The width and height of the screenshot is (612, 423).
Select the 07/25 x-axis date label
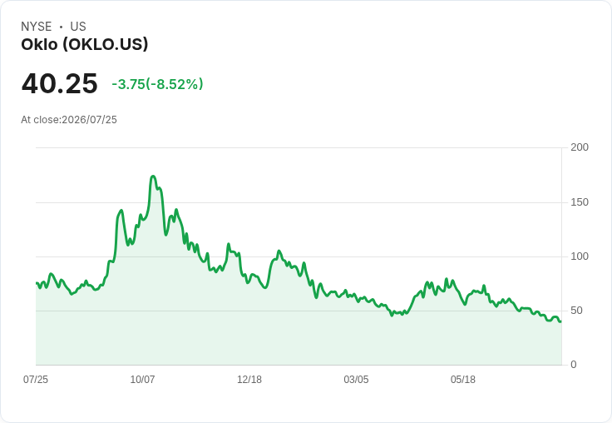[36, 379]
